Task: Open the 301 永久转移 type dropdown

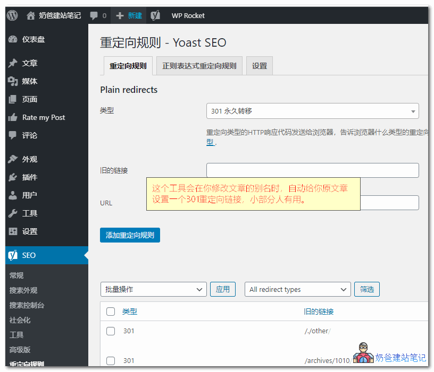Action: pyautogui.click(x=313, y=111)
